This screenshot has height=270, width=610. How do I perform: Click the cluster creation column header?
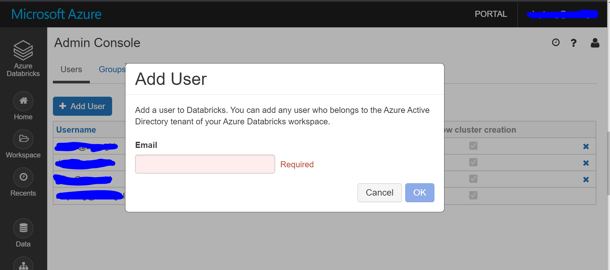coord(480,130)
